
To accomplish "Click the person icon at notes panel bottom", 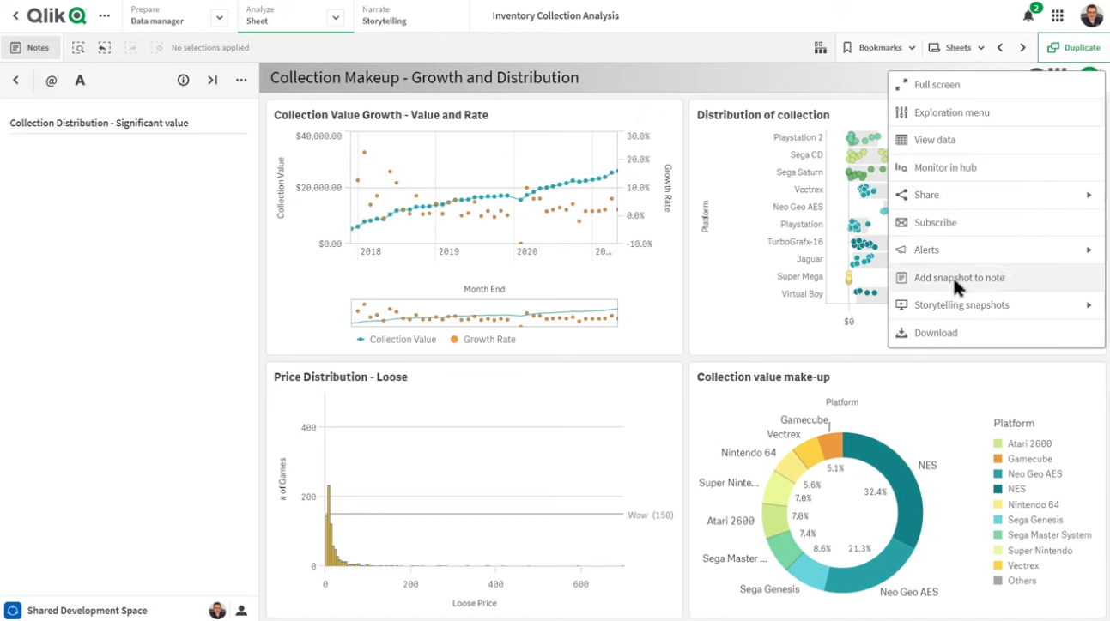I will [x=241, y=610].
